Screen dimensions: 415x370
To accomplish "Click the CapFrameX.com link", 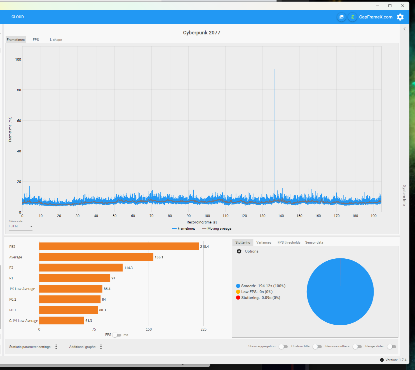I will click(x=376, y=17).
